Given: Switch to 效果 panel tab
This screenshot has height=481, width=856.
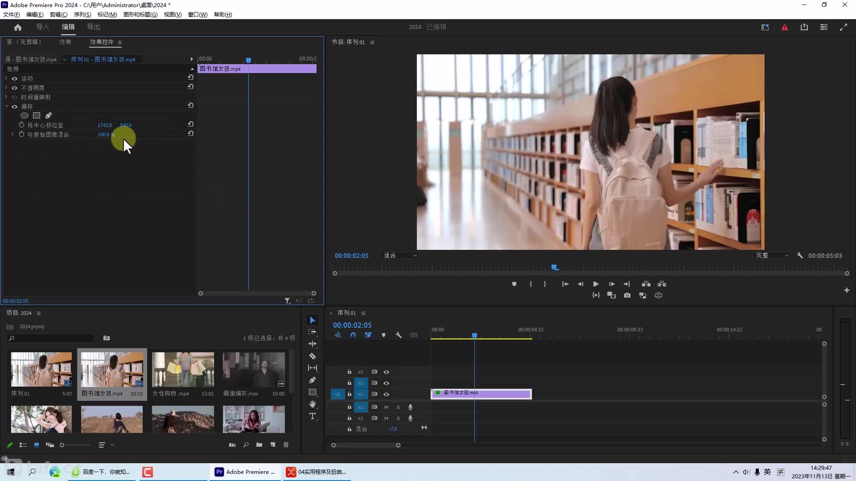Looking at the screenshot, I should point(65,42).
